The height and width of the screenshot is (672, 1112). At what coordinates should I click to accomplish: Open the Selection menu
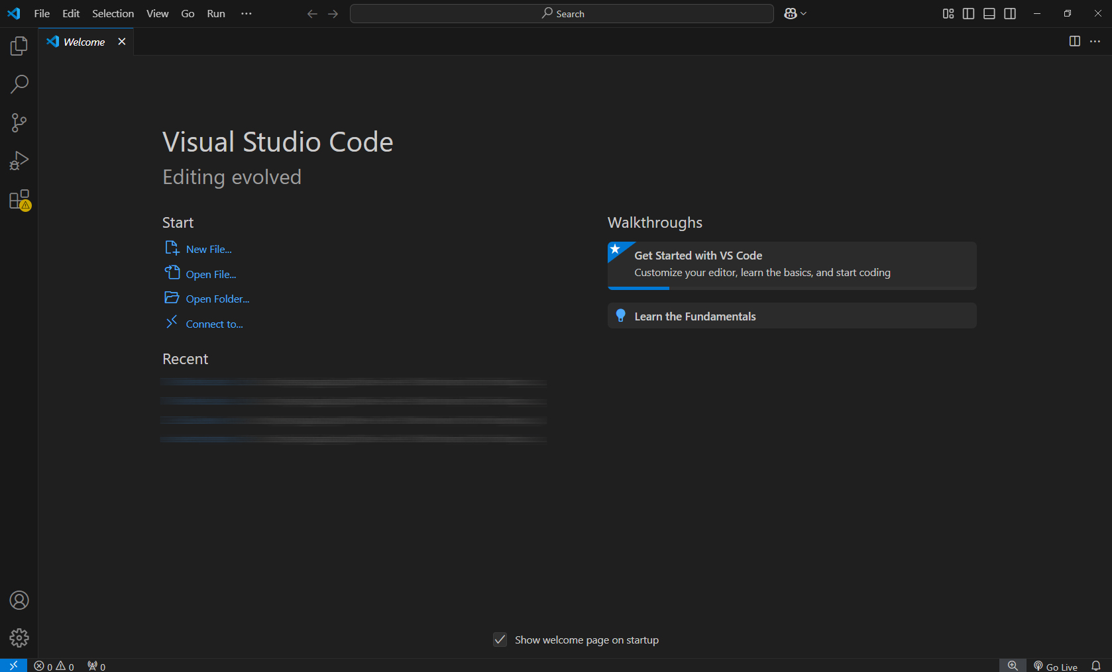click(x=113, y=13)
